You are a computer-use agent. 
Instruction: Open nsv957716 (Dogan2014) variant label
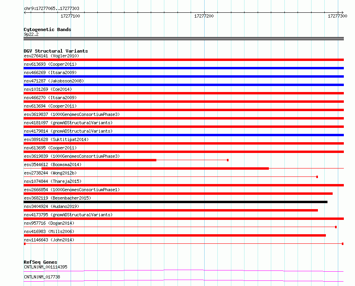[49, 223]
